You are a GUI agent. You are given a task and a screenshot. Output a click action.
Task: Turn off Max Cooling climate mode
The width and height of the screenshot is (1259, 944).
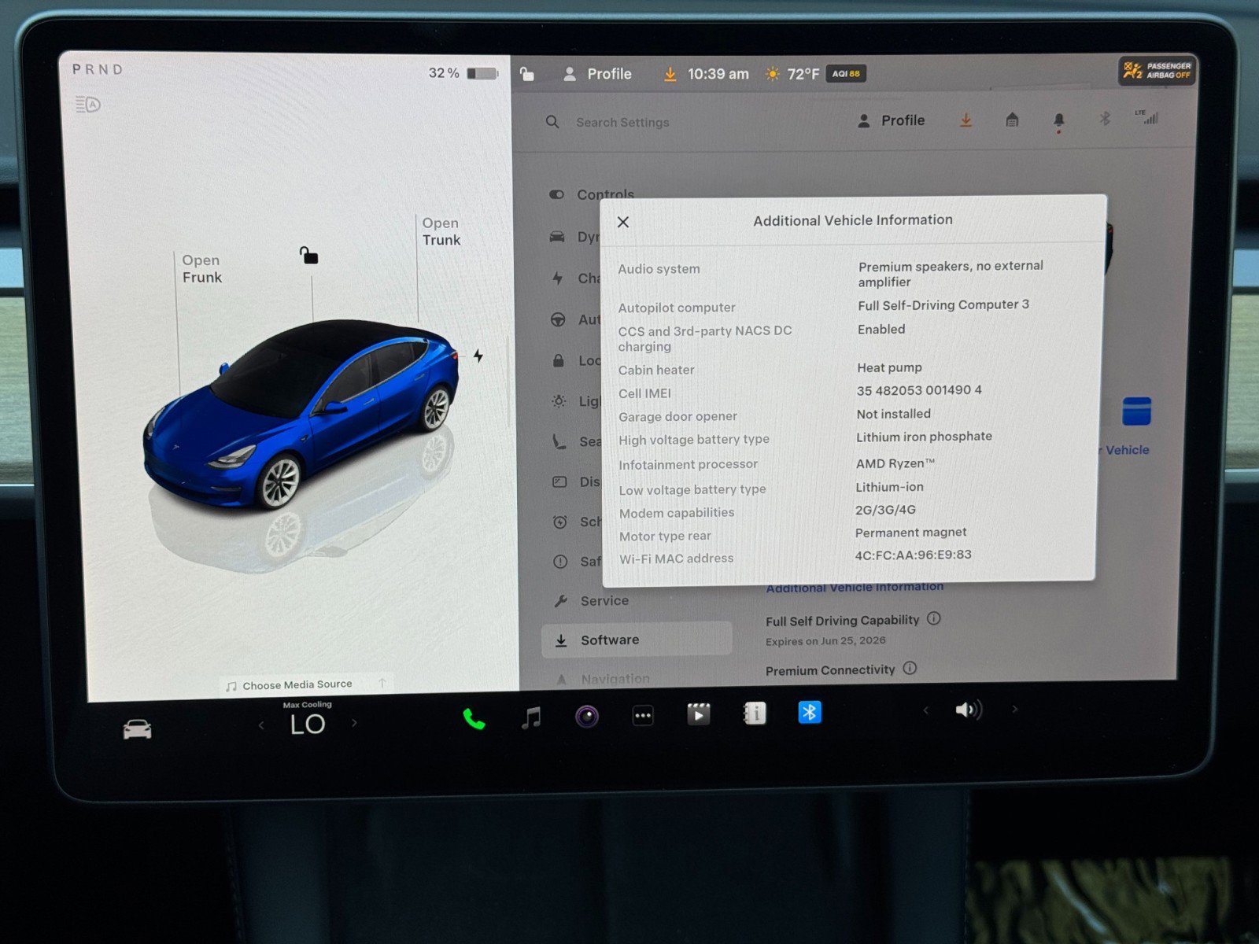pyautogui.click(x=307, y=705)
